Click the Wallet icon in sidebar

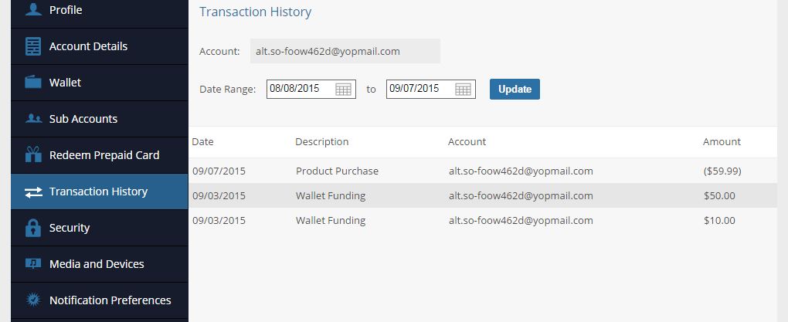click(x=33, y=82)
